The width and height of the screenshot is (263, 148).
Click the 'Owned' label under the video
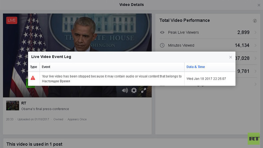tap(58, 119)
